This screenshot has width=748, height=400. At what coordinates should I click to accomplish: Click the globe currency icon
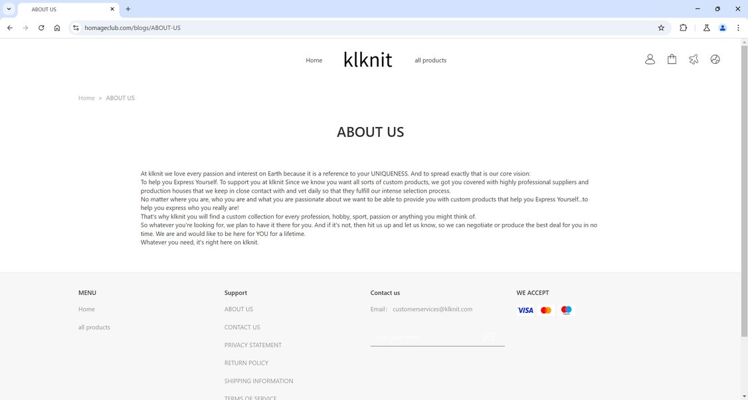coord(715,59)
